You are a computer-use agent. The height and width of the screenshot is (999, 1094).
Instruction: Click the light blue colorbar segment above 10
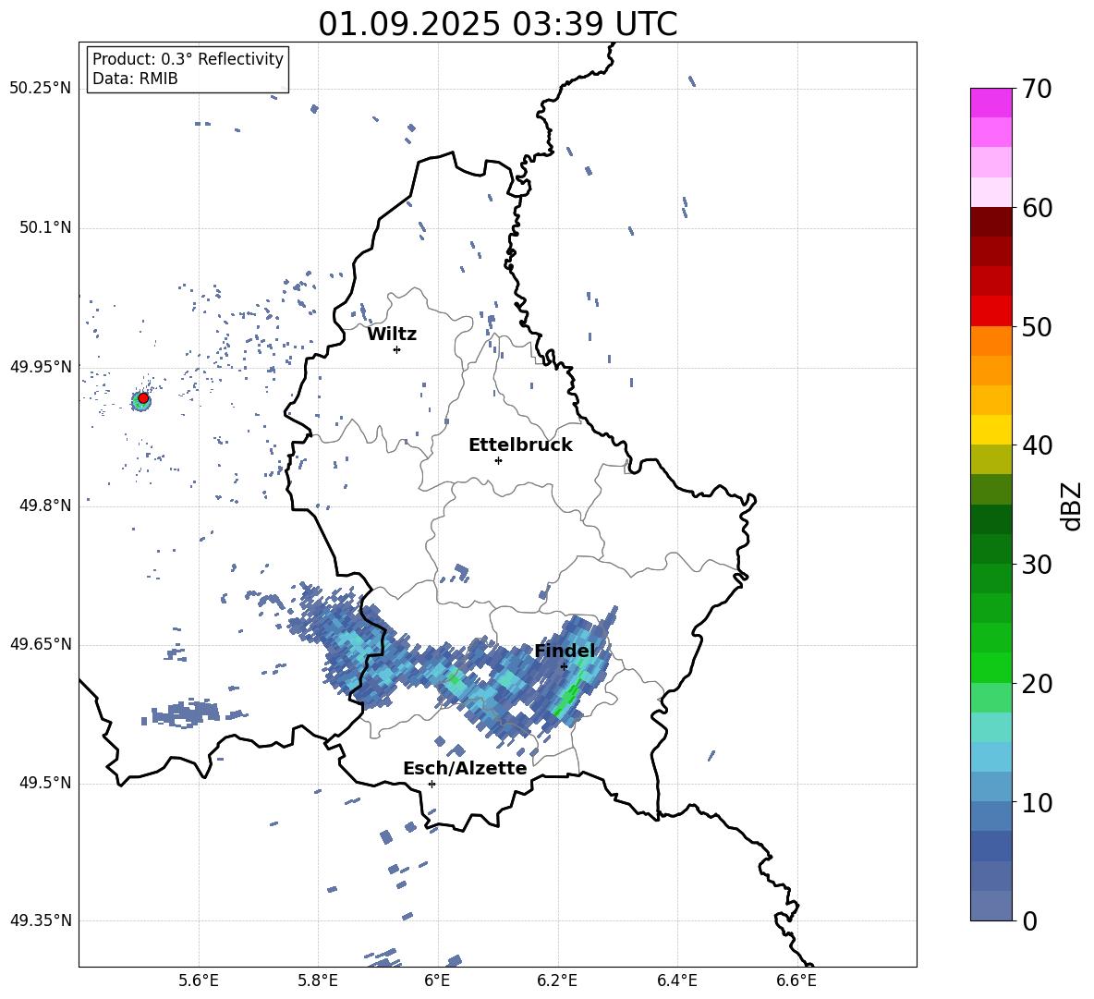pyautogui.click(x=991, y=787)
